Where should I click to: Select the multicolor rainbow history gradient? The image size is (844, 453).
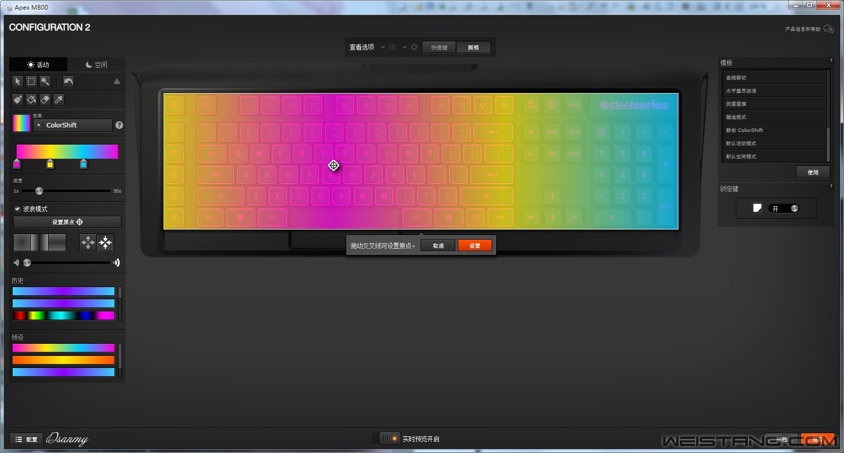tap(63, 315)
